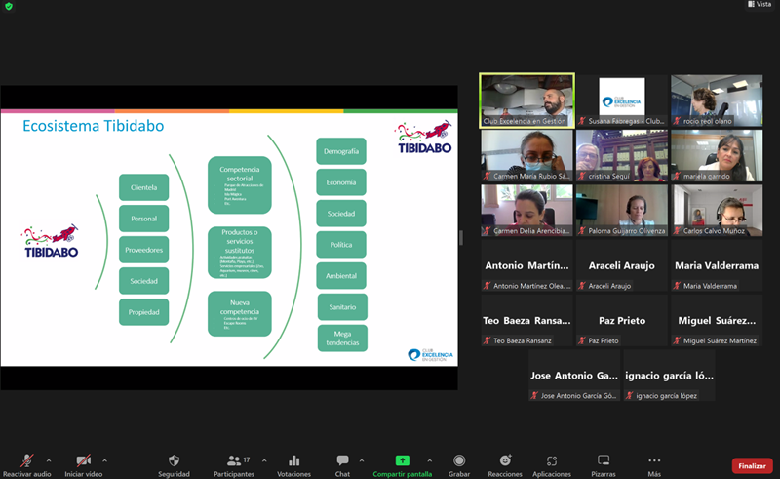Select Miguel Suárez Martínez participant tile

click(x=717, y=320)
